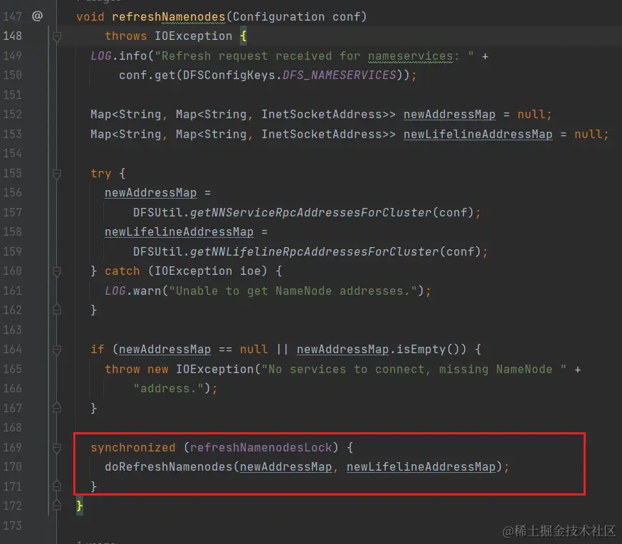Click the refreshNamenodesLock field
Screen dimensions: 622x544
(260, 448)
